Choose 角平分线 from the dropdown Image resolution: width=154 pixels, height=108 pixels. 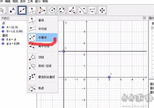(43, 46)
